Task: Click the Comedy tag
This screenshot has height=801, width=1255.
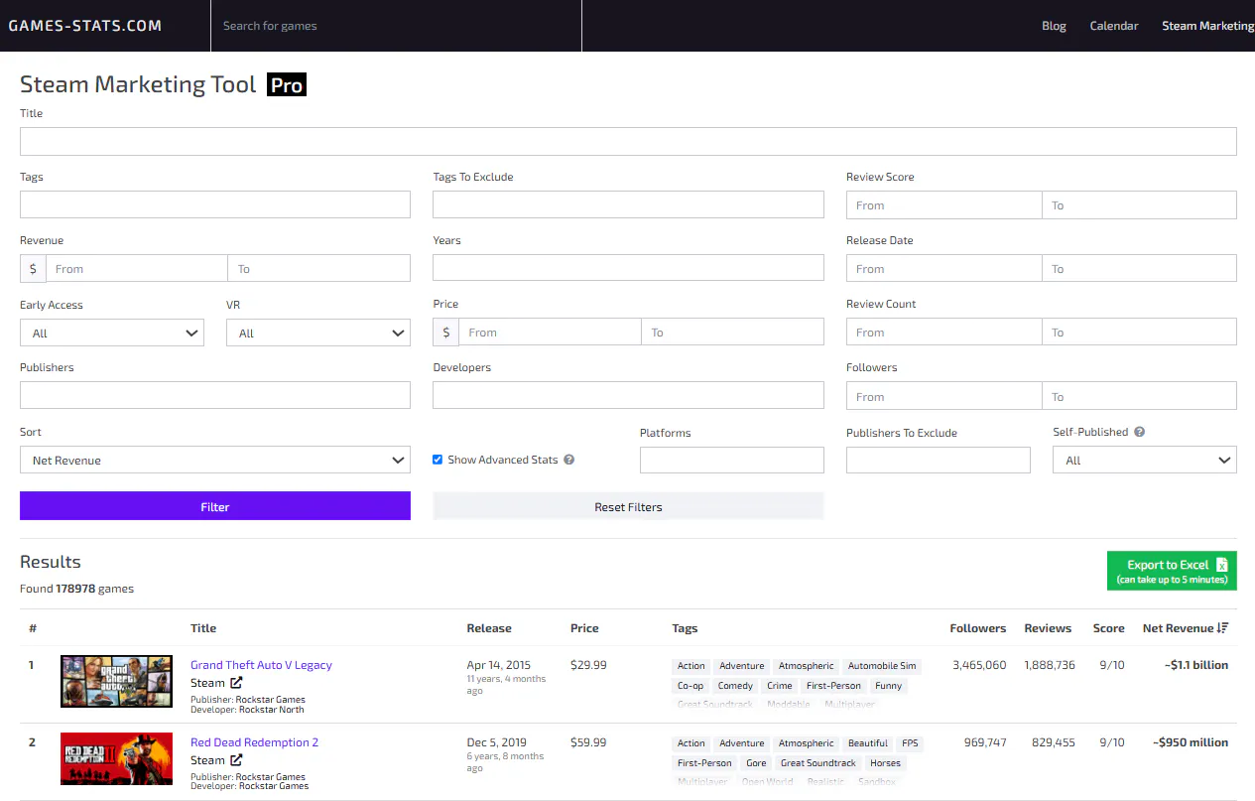Action: click(735, 686)
